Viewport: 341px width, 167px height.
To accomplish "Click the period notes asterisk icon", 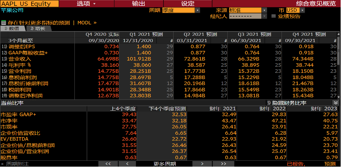I will click(2, 164).
